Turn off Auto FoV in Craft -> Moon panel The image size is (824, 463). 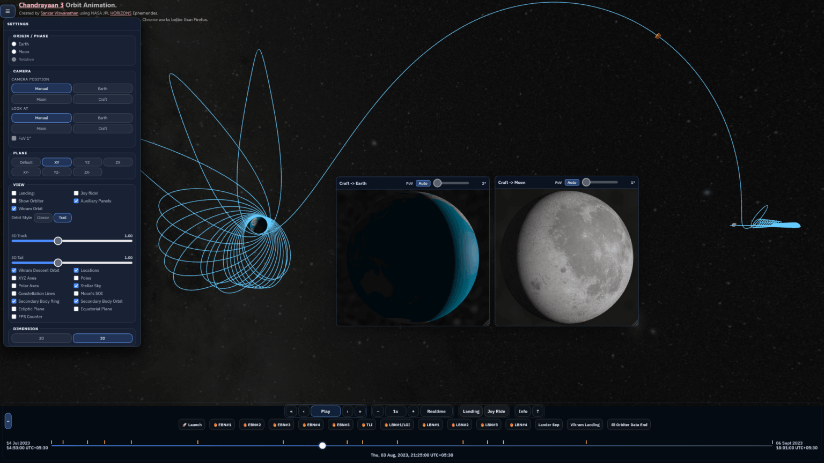click(571, 182)
